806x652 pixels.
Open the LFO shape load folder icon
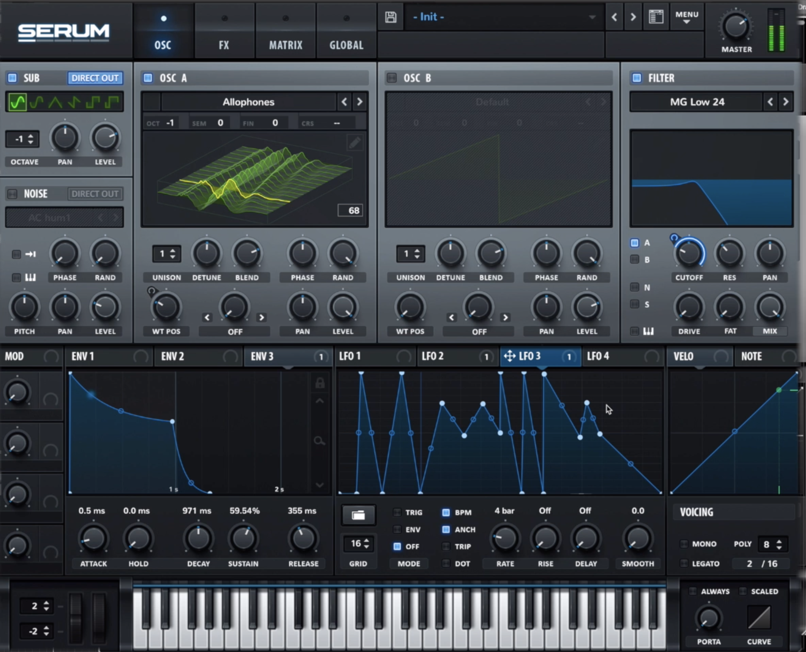point(358,515)
